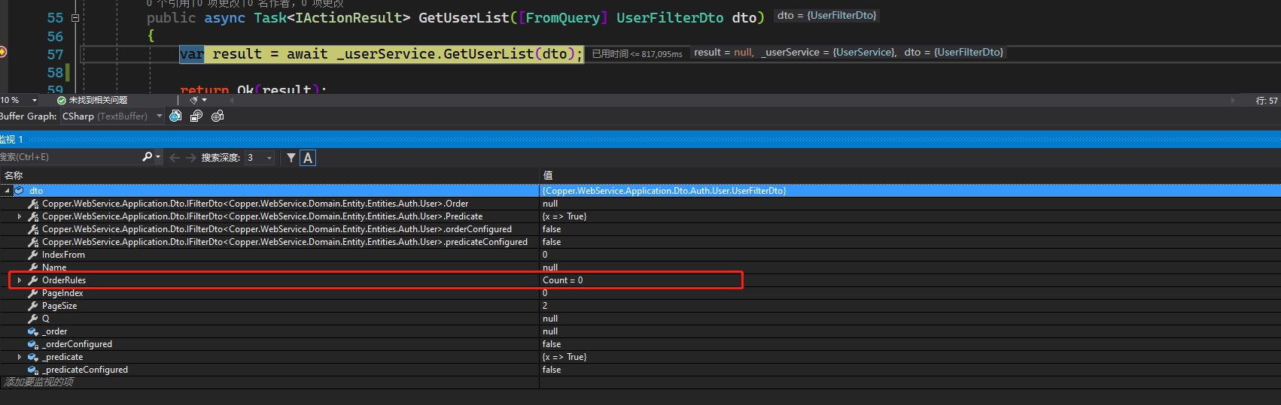
Task: Click the filter funnel icon
Action: 291,158
